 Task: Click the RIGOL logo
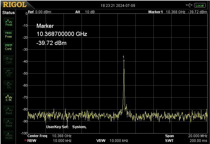pyautogui.click(x=15, y=5)
